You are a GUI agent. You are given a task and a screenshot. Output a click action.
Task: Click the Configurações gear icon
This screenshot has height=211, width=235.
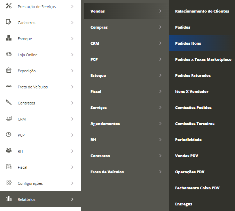point(9,183)
